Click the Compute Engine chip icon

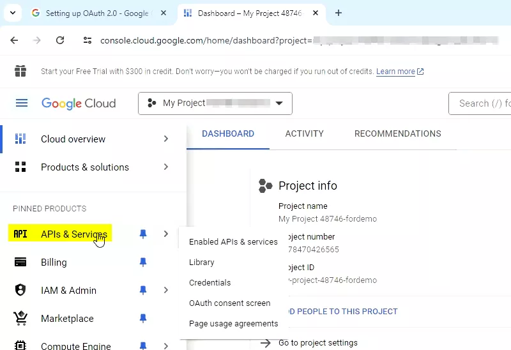[20, 345]
